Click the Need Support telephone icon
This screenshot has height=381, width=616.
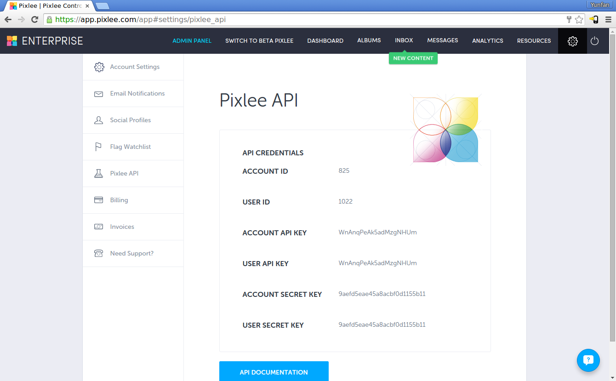(98, 253)
